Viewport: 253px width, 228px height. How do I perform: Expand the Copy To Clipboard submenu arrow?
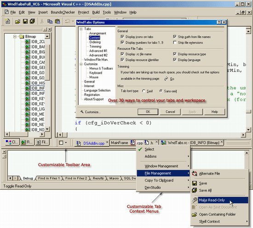point(188,181)
